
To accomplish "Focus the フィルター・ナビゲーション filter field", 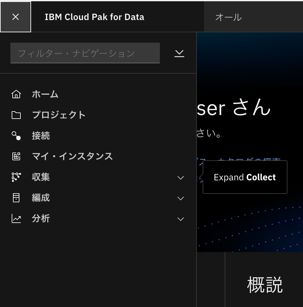I will point(85,53).
